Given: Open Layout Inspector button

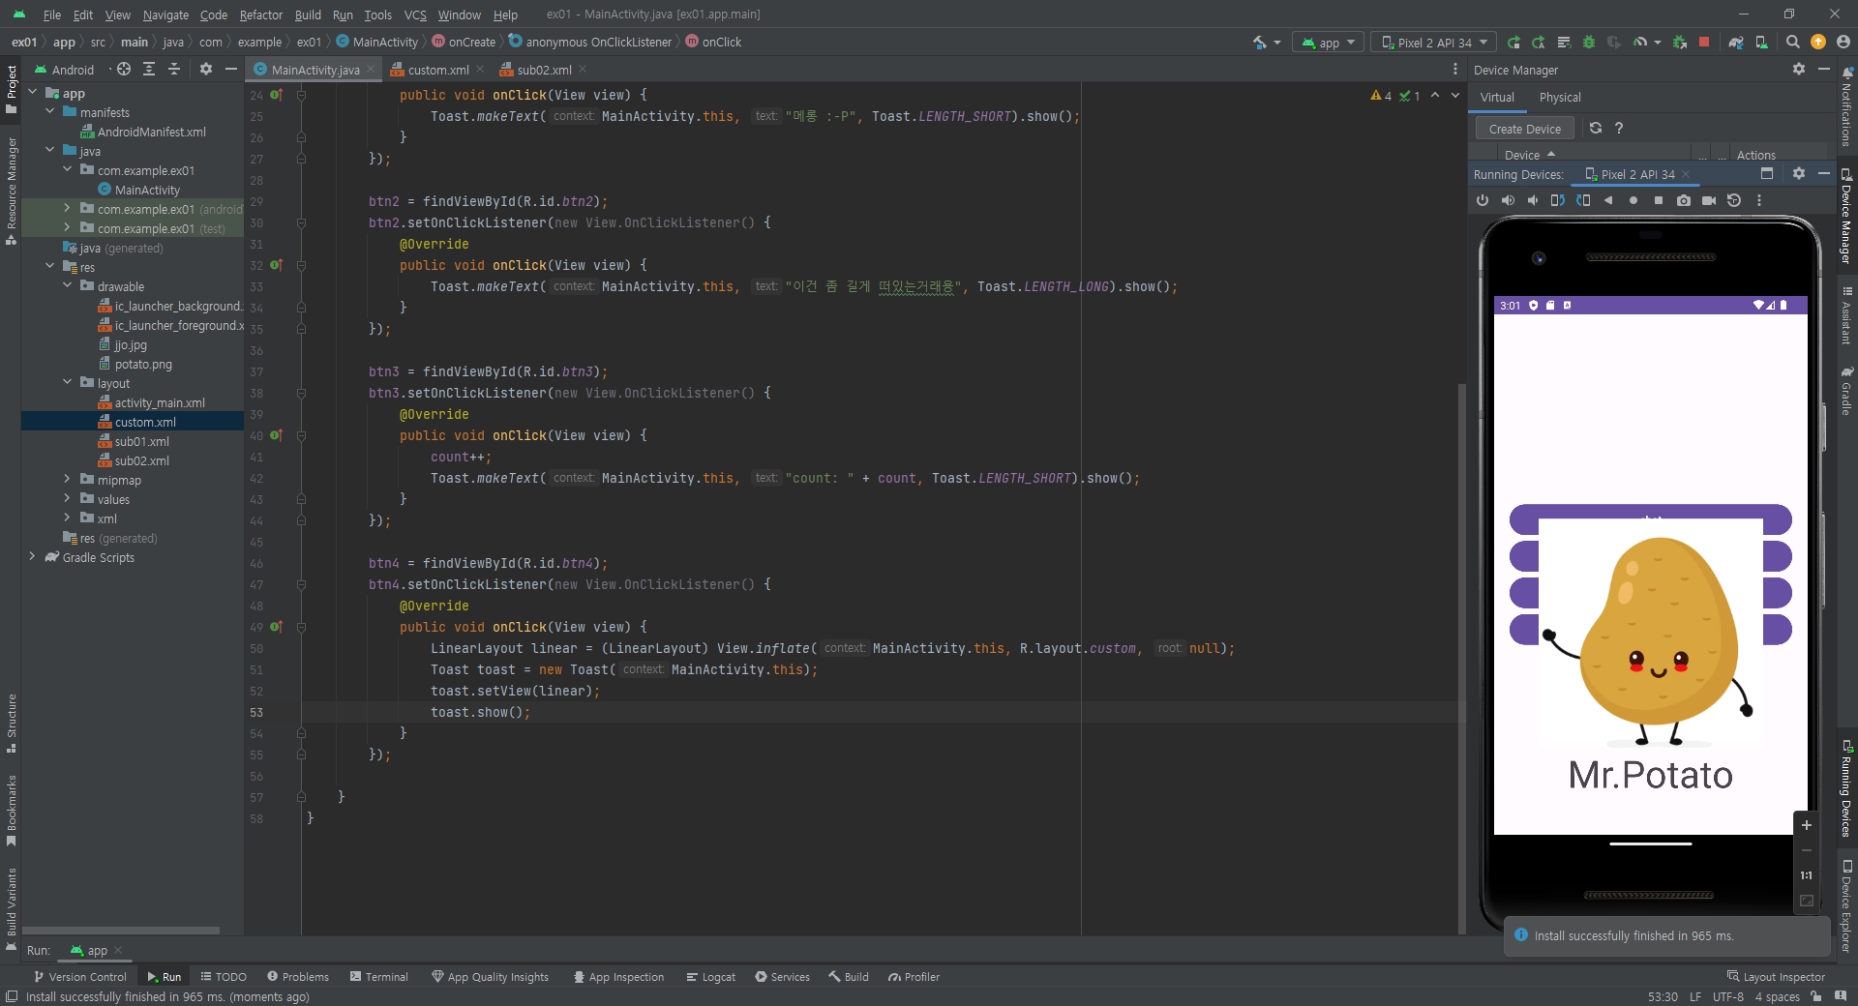Looking at the screenshot, I should pos(1776,977).
